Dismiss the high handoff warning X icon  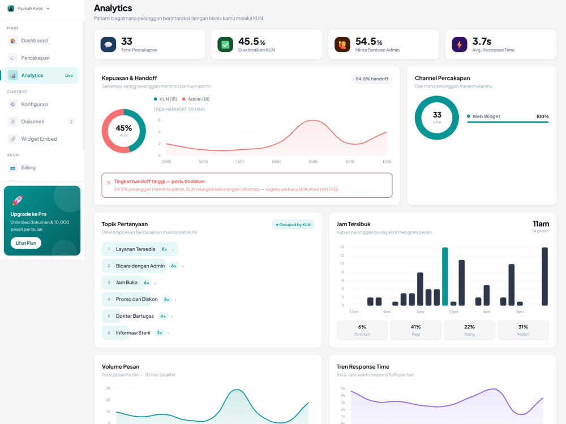(109, 183)
